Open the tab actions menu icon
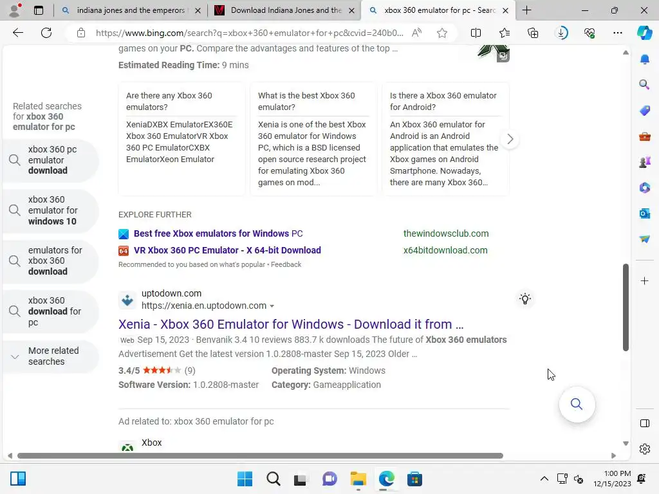 pyautogui.click(x=38, y=10)
